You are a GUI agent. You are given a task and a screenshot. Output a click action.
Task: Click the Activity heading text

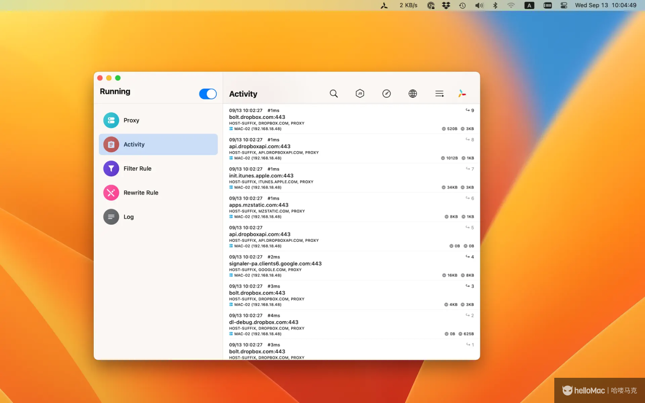pyautogui.click(x=243, y=94)
